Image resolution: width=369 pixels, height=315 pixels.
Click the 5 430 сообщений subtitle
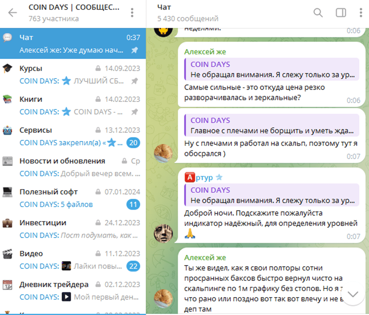(x=188, y=19)
